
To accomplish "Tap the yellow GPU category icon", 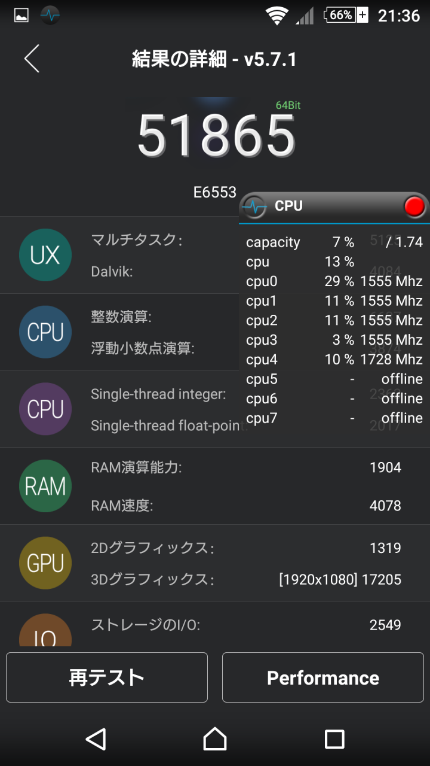I will pyautogui.click(x=45, y=563).
